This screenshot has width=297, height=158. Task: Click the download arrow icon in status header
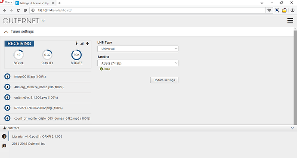pyautogui.click(x=87, y=43)
